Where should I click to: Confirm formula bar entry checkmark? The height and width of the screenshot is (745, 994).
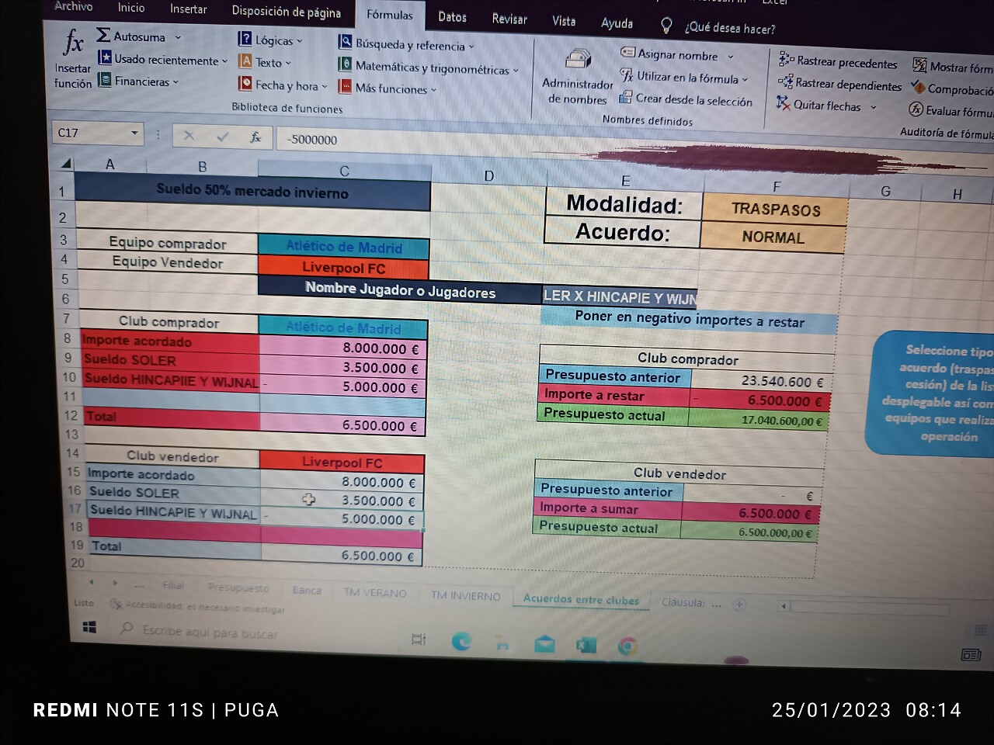point(223,137)
